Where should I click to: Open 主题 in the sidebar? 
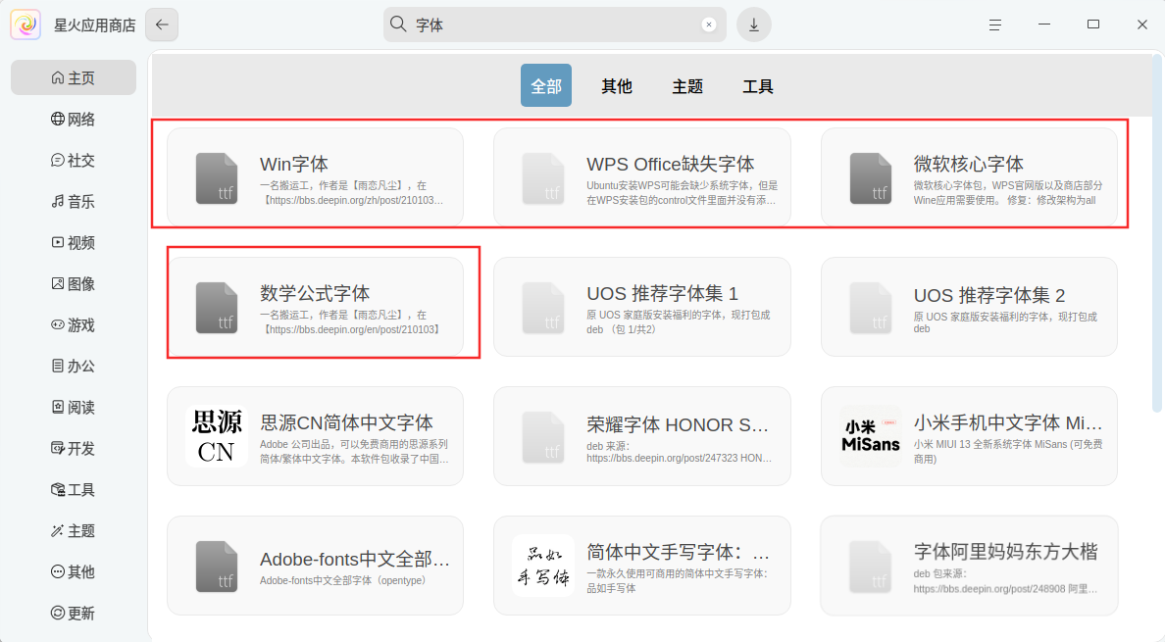74,530
